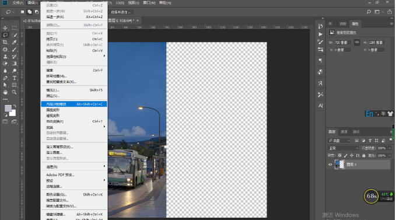396x220 pixels.
Task: Click the search icon in options bar
Action: pos(369,12)
